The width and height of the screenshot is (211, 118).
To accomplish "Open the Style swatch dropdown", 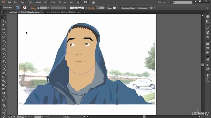I will [117, 8].
